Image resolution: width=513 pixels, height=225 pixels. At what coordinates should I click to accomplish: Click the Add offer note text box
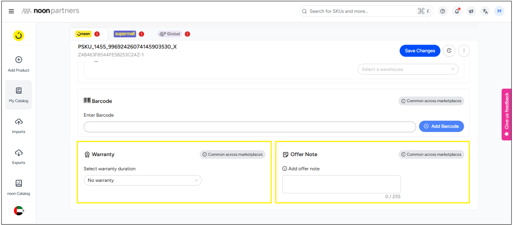click(x=341, y=184)
